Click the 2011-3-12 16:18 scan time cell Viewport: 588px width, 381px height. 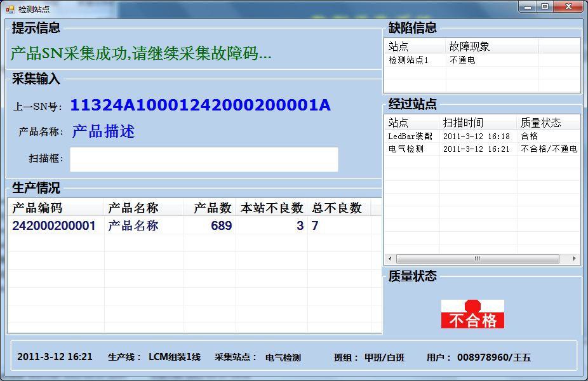[x=476, y=136]
